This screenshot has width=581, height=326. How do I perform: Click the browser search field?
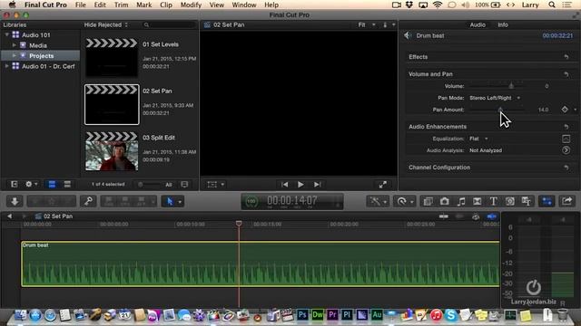[169, 24]
